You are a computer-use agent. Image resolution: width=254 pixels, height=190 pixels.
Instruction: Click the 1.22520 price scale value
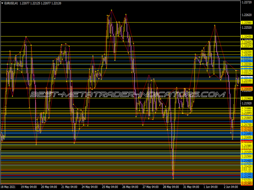pyautogui.click(x=247, y=28)
